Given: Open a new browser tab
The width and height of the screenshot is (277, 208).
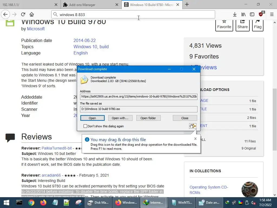Looking at the screenshot, I should pos(187,4).
